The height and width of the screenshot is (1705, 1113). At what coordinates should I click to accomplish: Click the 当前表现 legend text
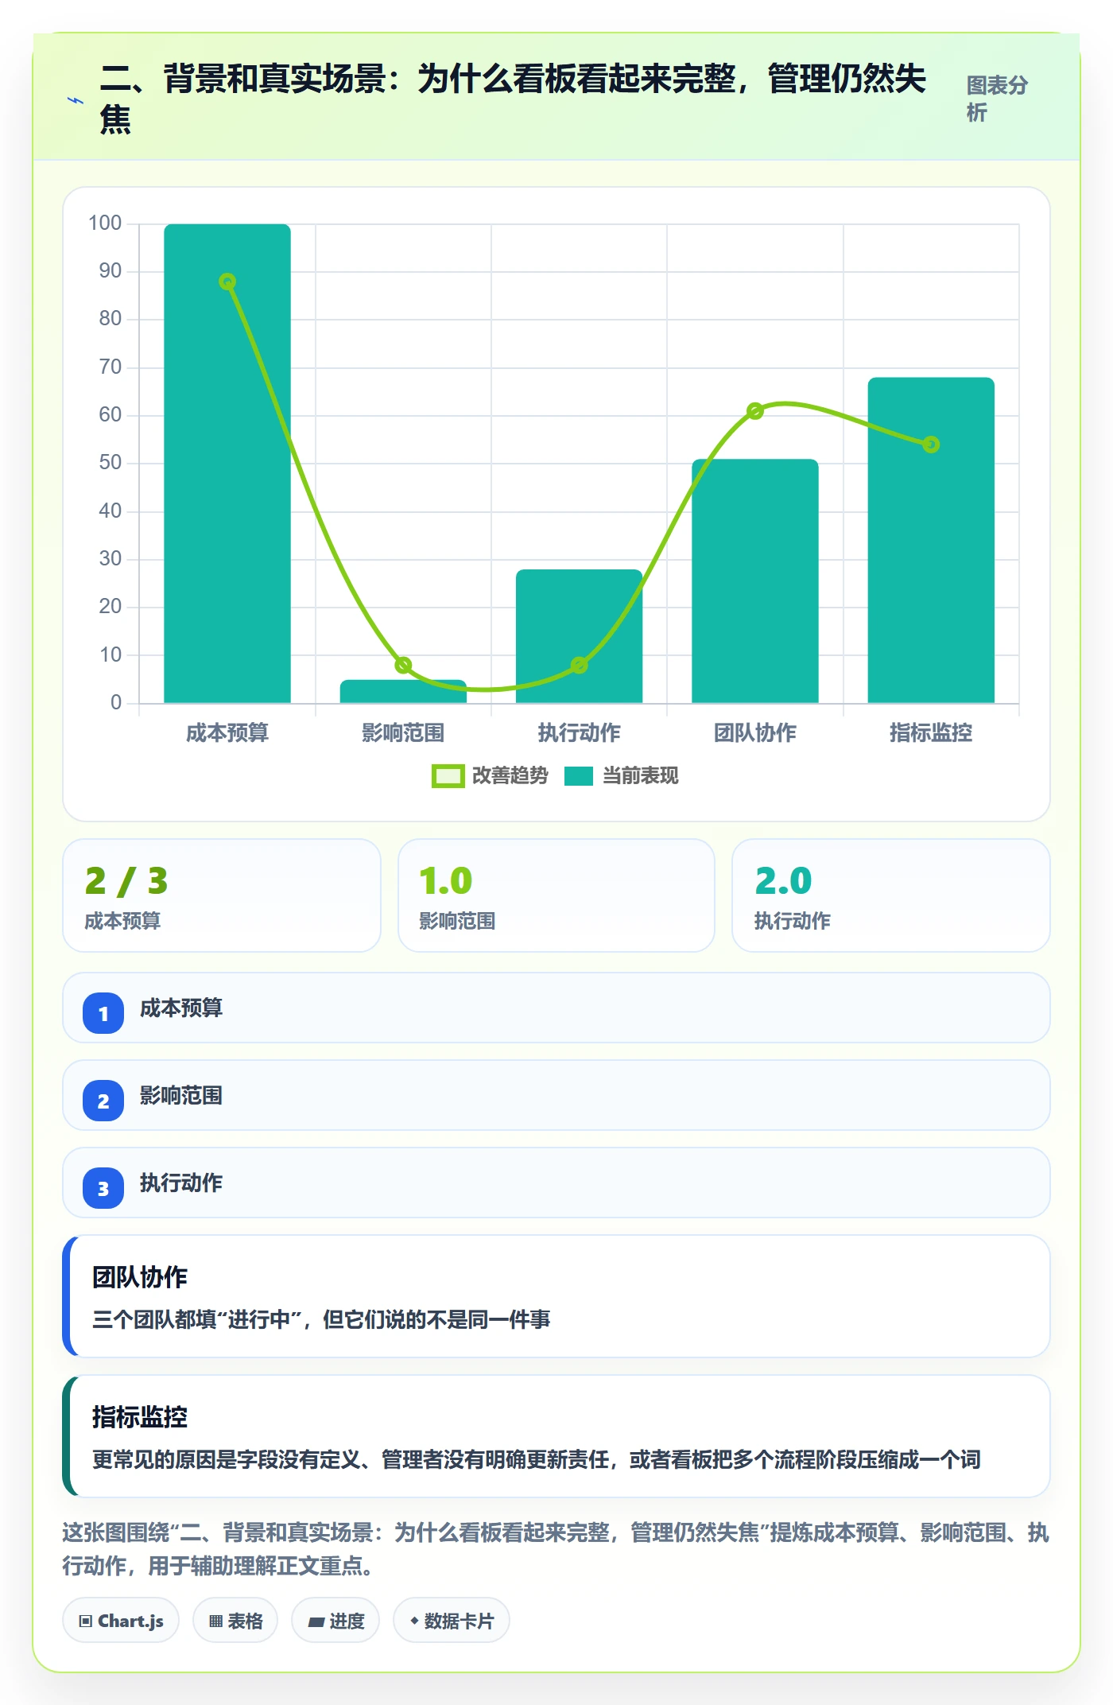pos(640,776)
